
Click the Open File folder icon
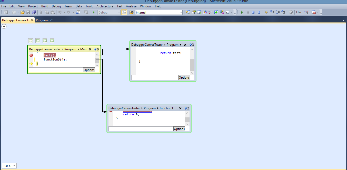pos(23,12)
